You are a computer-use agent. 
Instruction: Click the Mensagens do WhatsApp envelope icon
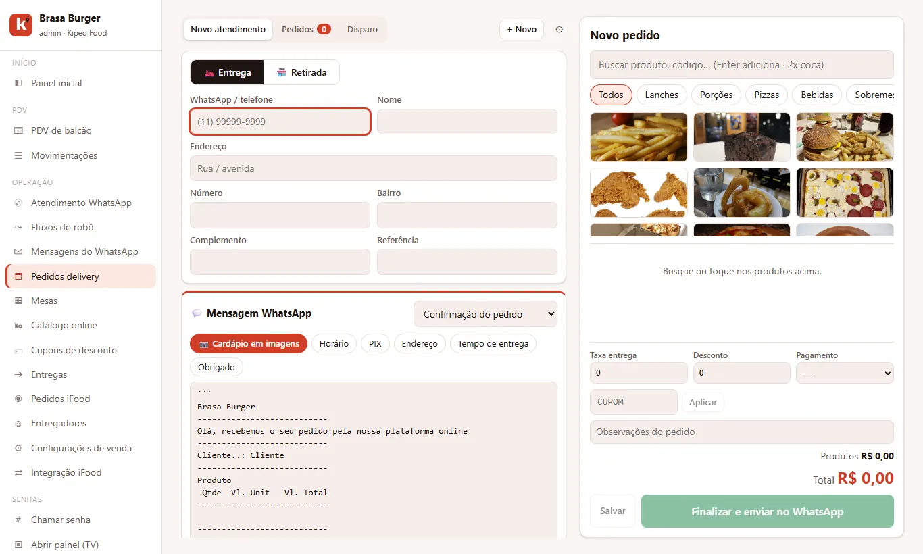point(18,251)
